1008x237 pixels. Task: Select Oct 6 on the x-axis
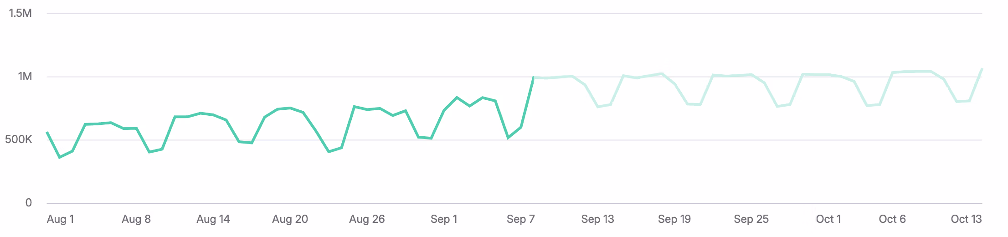point(892,219)
